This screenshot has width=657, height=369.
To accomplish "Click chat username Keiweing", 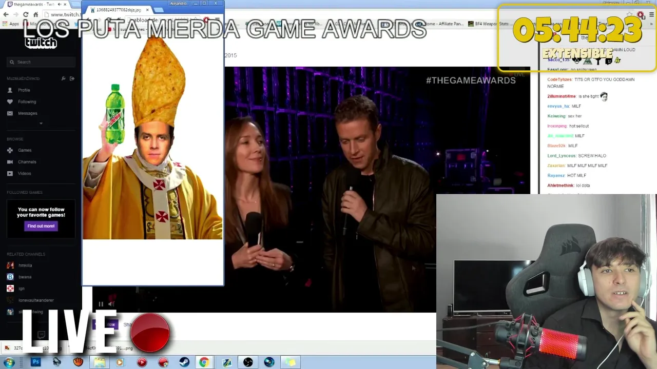I will 556,116.
